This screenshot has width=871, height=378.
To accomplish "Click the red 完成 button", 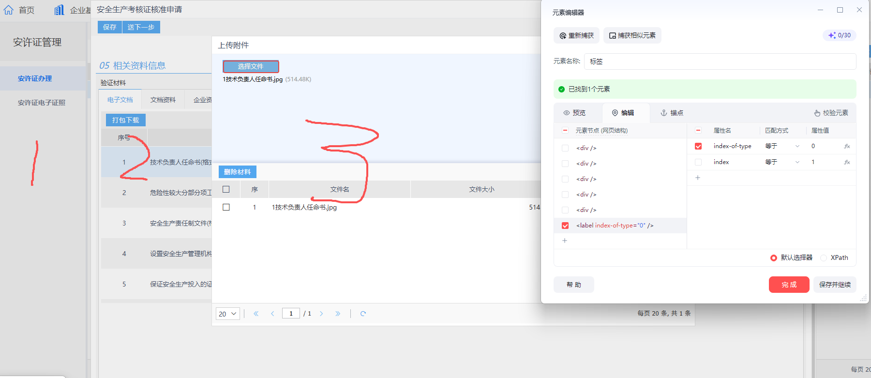I will tap(789, 285).
